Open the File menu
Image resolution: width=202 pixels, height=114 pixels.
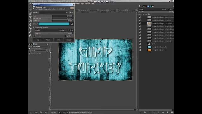[x=30, y=3]
